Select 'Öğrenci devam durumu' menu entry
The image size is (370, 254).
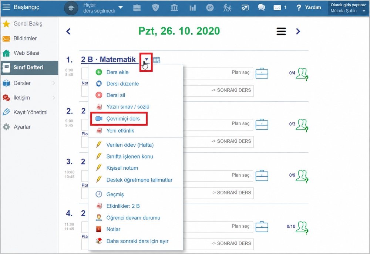pos(133,218)
